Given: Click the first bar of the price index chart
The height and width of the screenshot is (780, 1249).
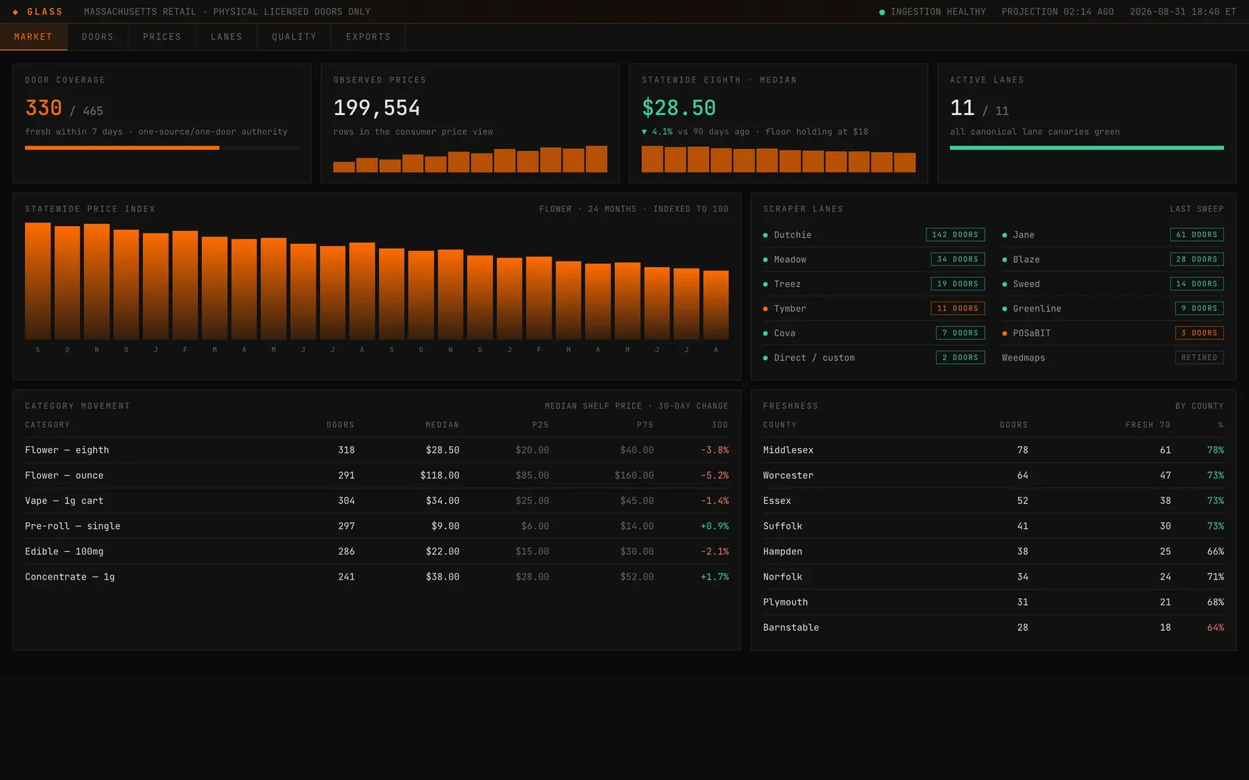Looking at the screenshot, I should tap(37, 281).
